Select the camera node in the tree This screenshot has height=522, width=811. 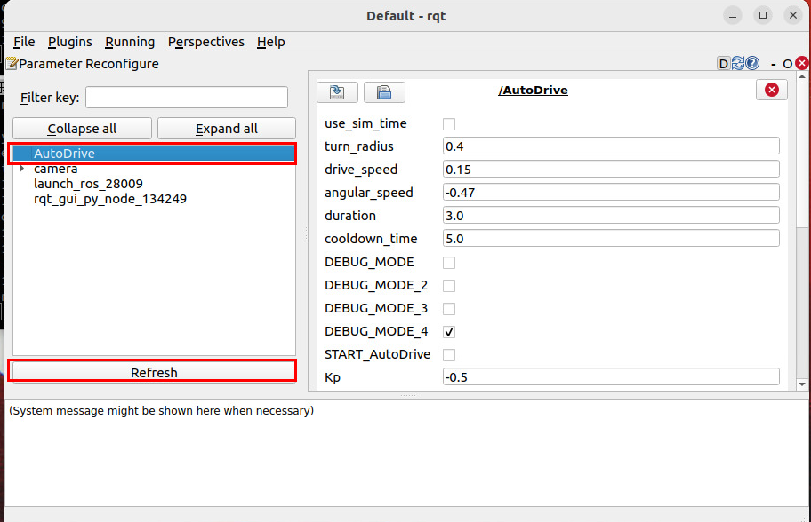[56, 169]
